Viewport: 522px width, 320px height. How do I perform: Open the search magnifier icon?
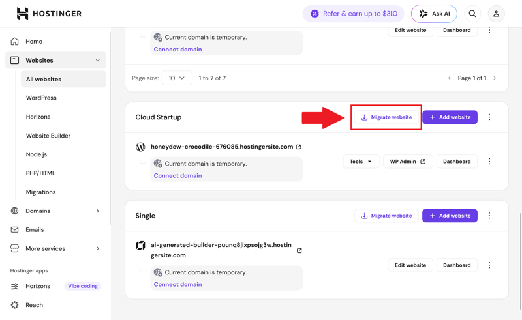[472, 14]
